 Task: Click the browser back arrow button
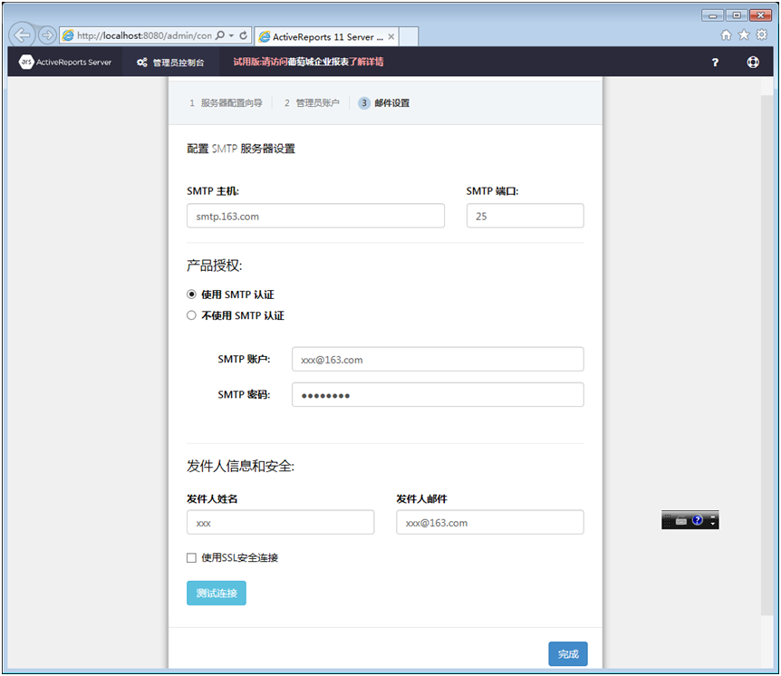22,35
